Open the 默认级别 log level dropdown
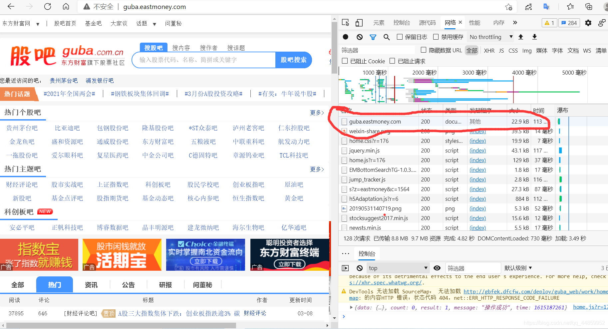Viewport: 608px width, 329px height. pyautogui.click(x=518, y=268)
